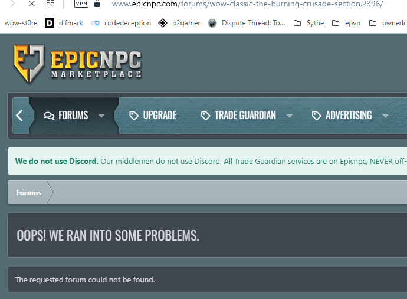407x299 pixels.
Task: Open the Upgrade navigation item
Action: [159, 116]
